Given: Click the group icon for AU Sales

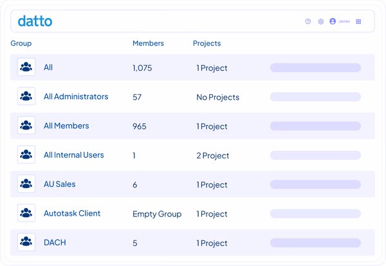Looking at the screenshot, I should tap(26, 184).
